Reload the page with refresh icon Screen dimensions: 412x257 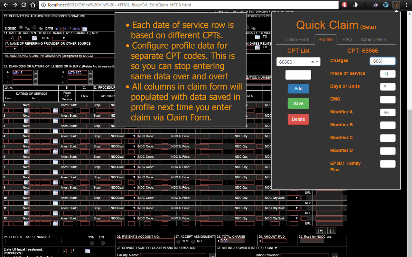tap(24, 5)
